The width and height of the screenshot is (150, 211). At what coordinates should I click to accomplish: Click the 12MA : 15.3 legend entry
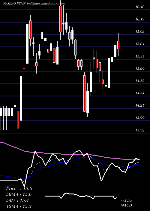pyautogui.click(x=18, y=206)
